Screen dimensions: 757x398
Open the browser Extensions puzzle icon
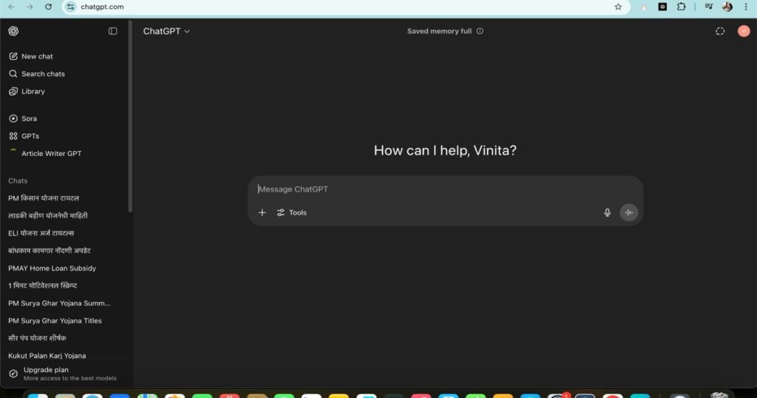681,7
